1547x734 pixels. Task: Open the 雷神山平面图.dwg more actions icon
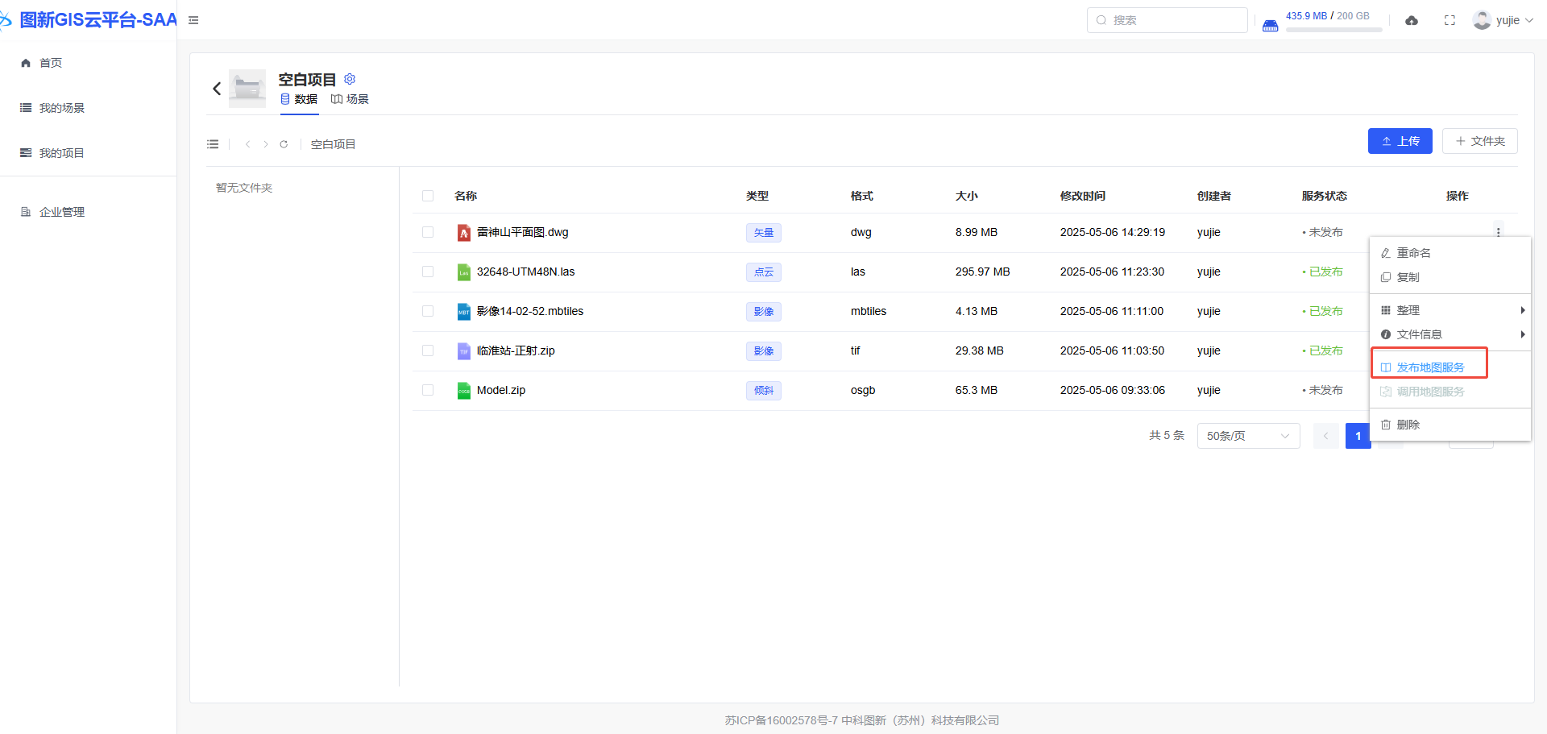tap(1498, 232)
